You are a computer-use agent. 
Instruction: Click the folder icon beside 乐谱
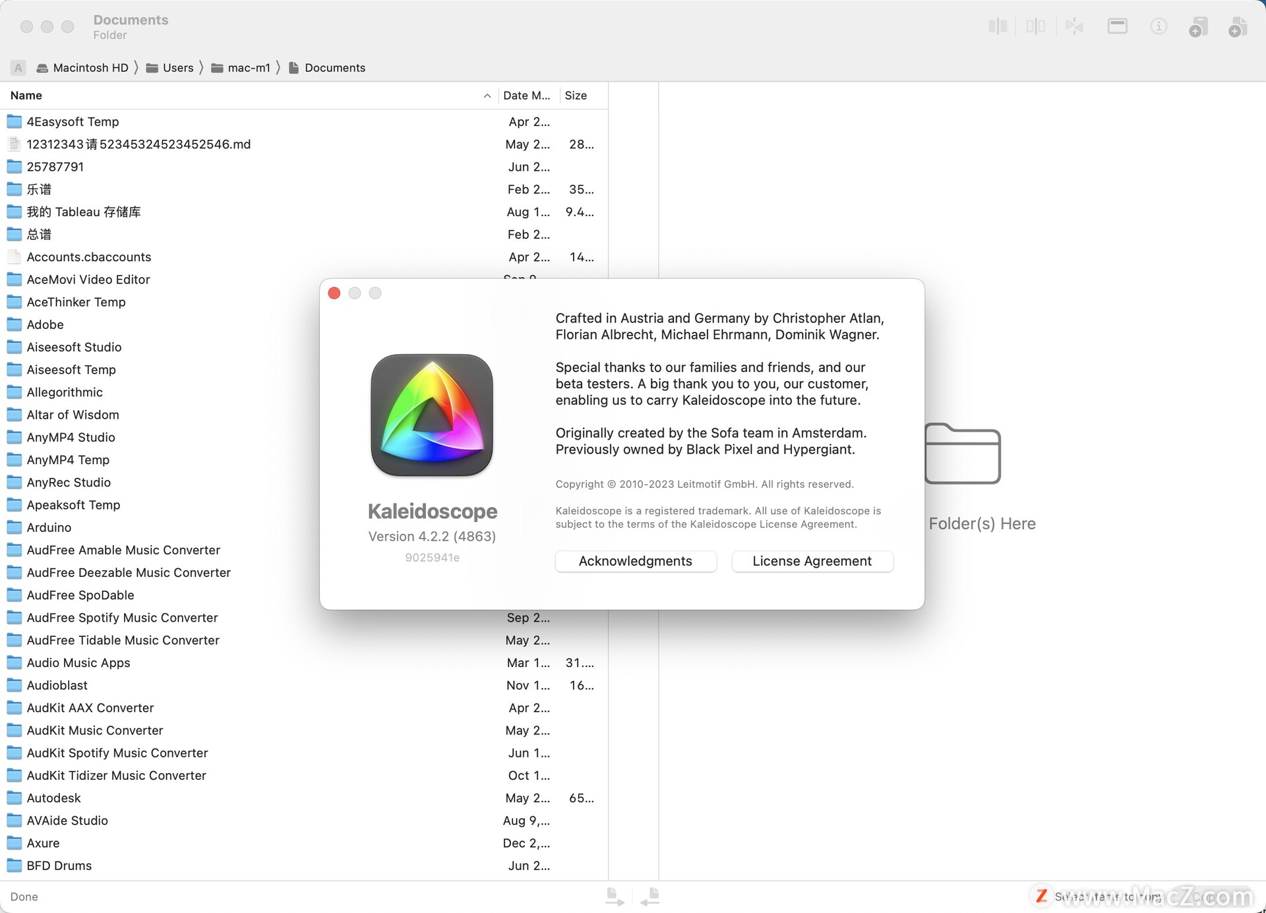(15, 189)
